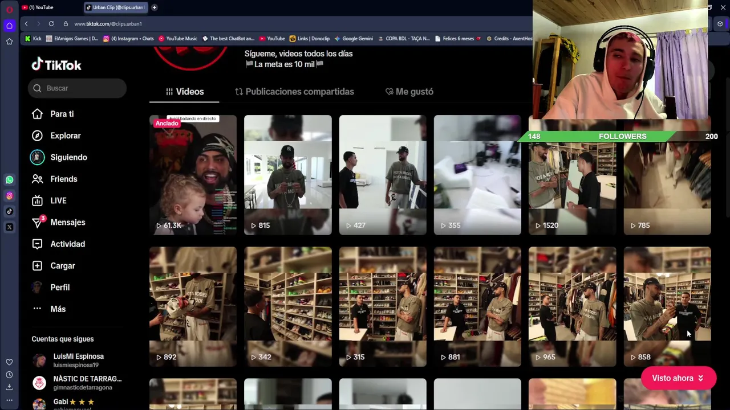Switch to the Me gustó tab
This screenshot has height=410, width=730.
pyautogui.click(x=409, y=92)
